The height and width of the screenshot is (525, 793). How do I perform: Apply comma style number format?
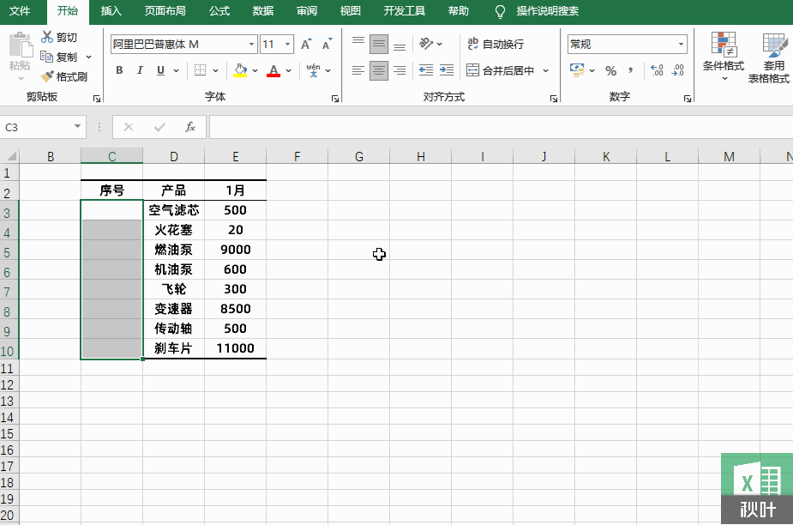(630, 70)
